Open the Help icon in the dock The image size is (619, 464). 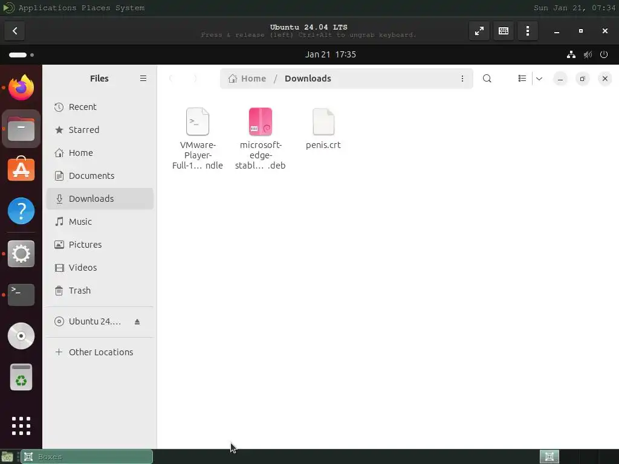point(21,211)
